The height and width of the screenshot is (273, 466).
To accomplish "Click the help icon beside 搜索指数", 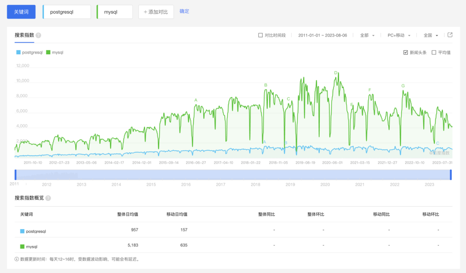I will pos(38,35).
